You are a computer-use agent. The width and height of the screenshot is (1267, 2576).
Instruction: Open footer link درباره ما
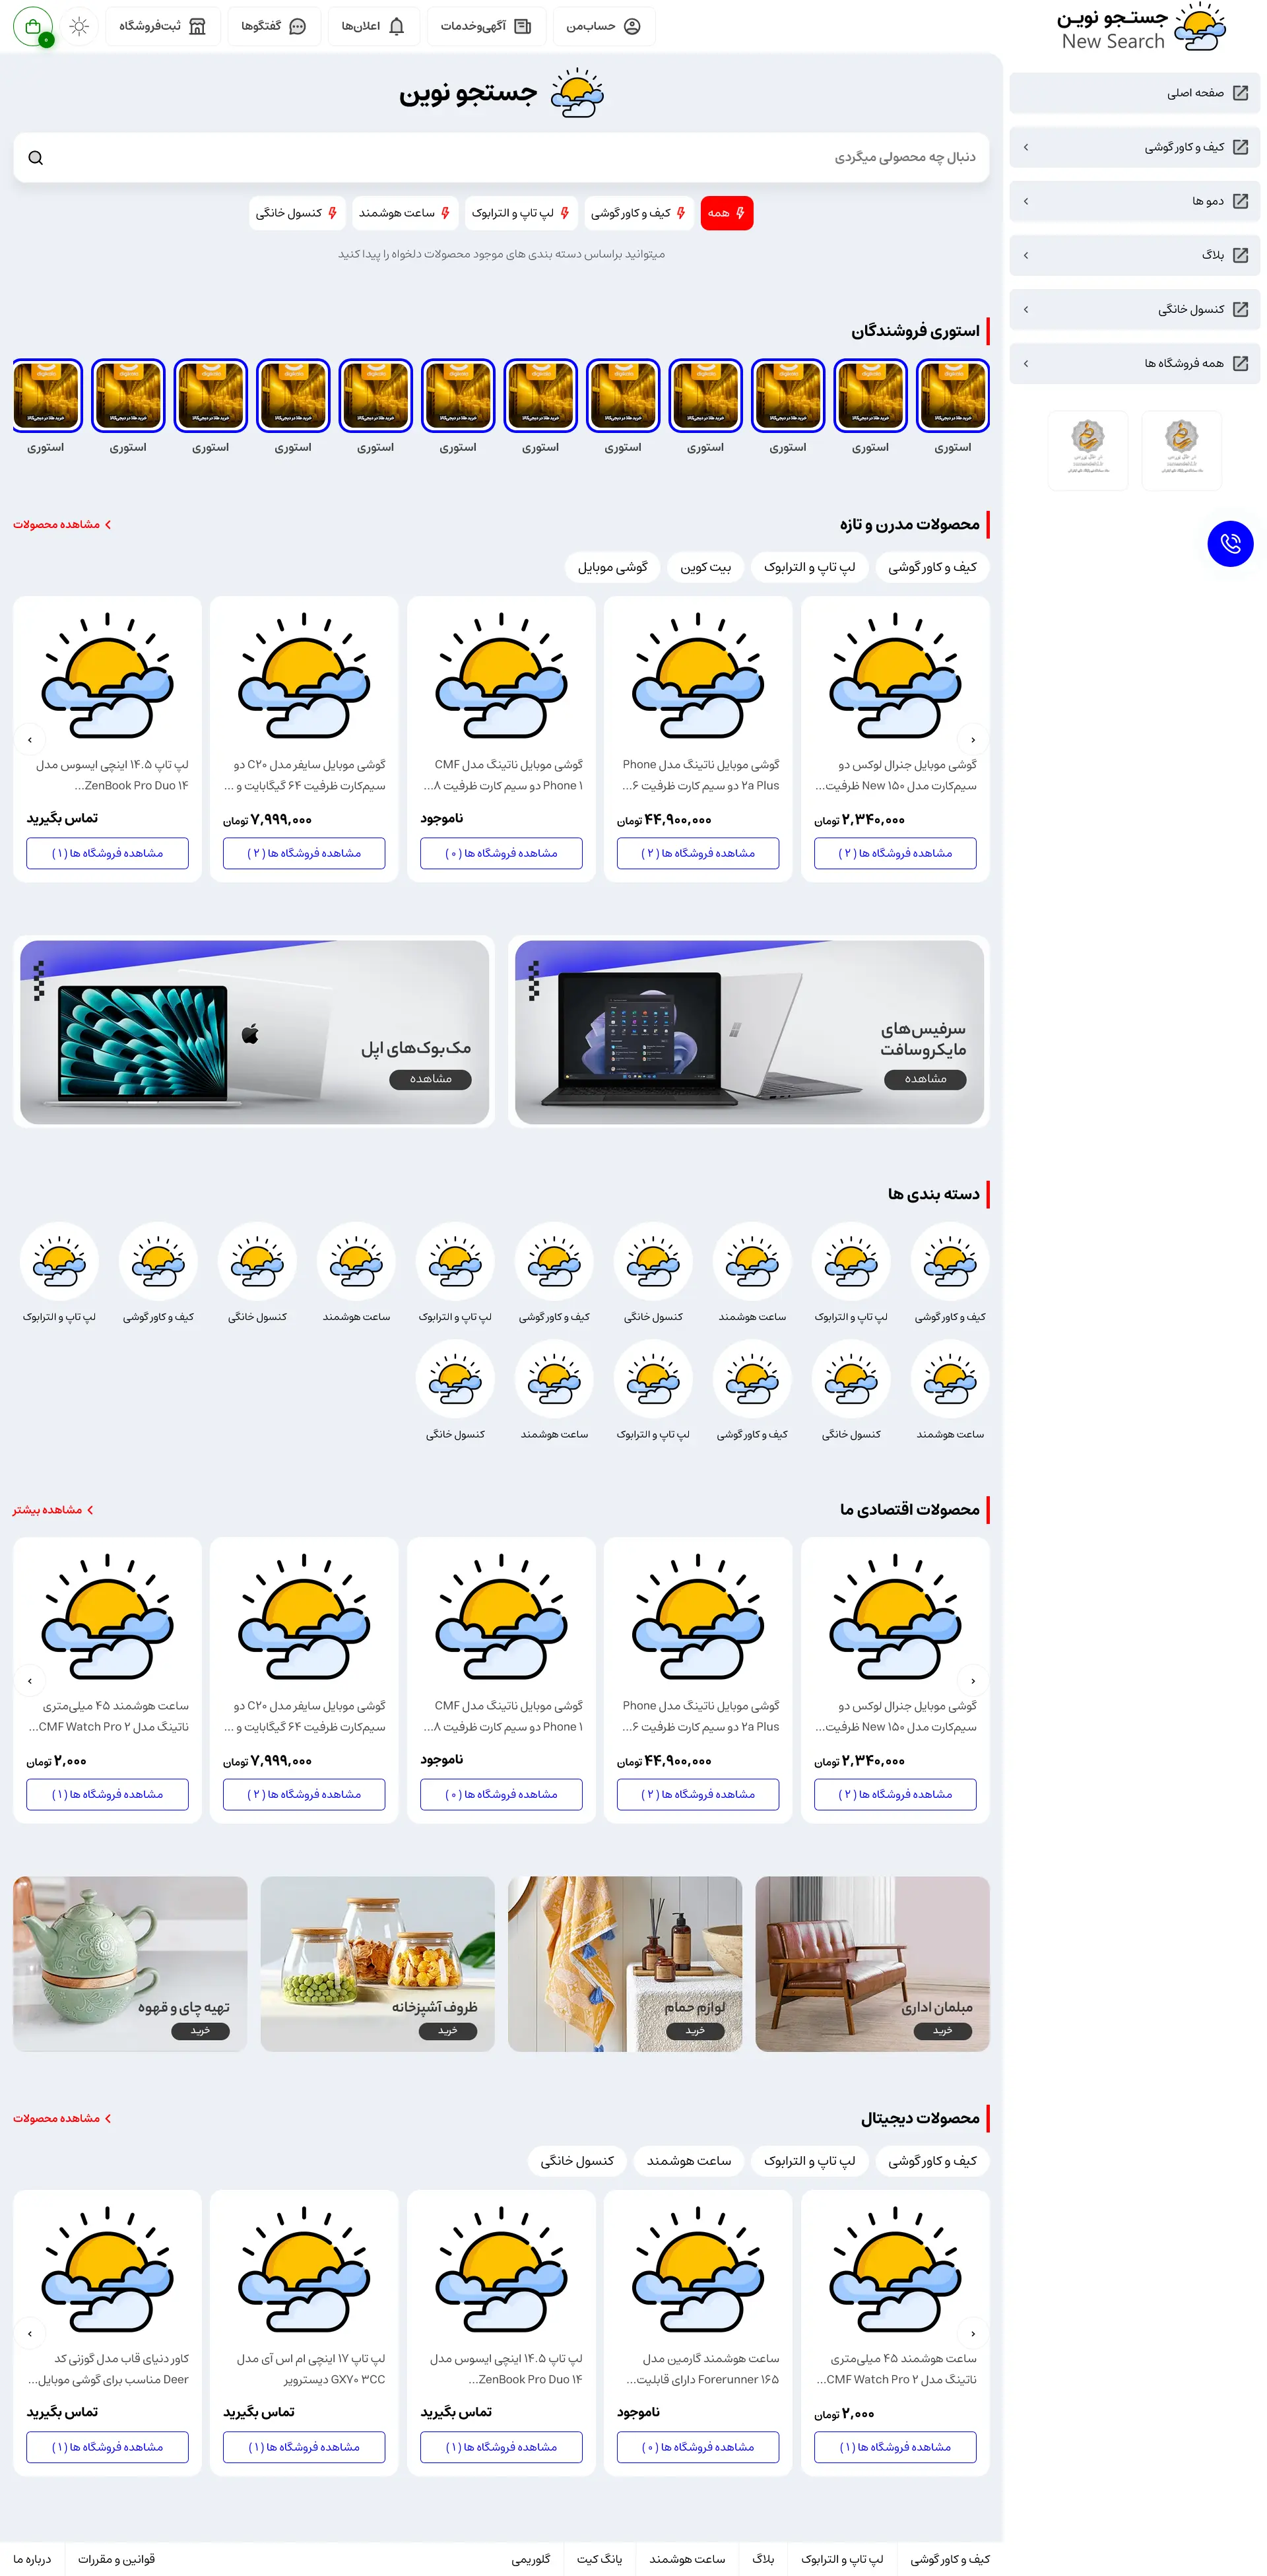tap(32, 2560)
